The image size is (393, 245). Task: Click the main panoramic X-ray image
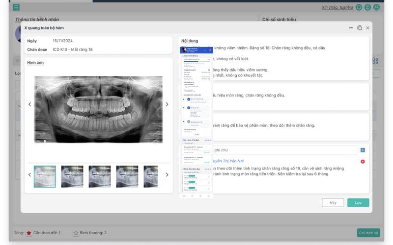click(98, 109)
